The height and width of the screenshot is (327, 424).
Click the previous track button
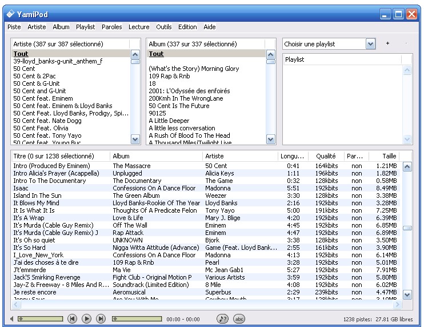tap(72, 319)
